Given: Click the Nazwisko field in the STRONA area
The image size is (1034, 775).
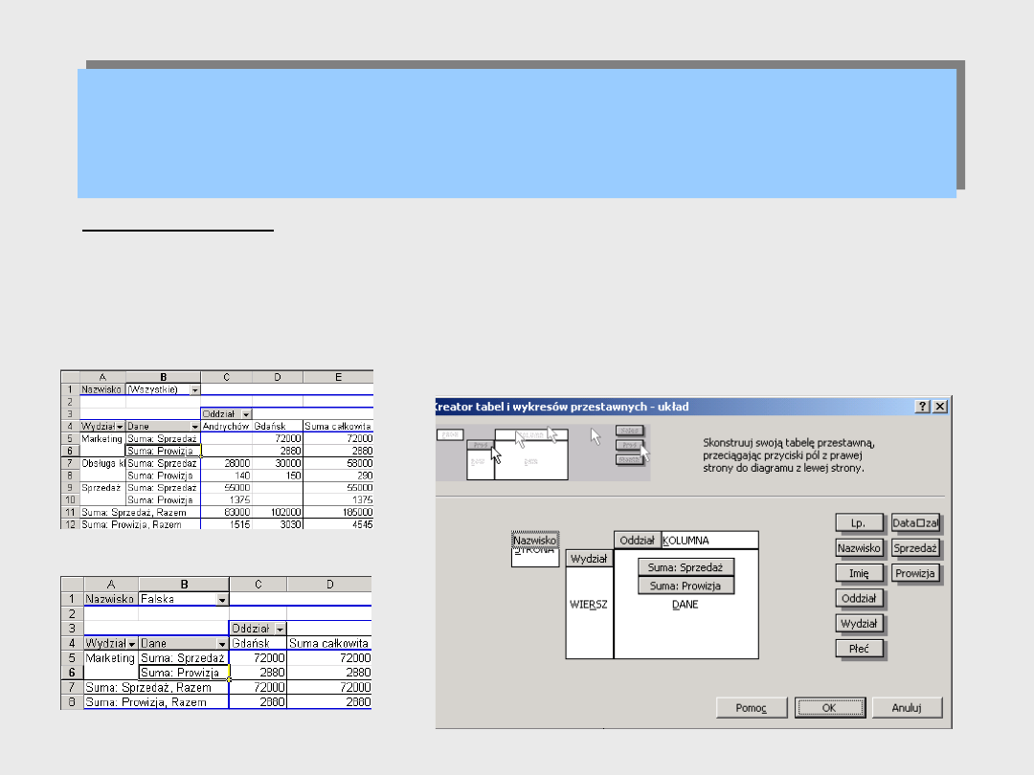Looking at the screenshot, I should click(534, 541).
